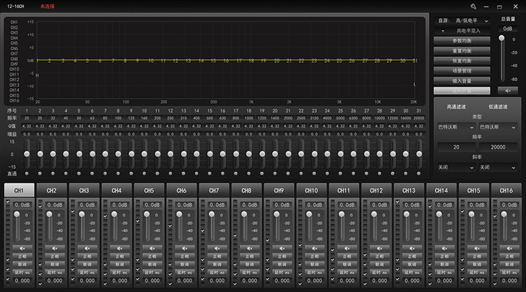526x292 pixels.
Task: Open high-pass 斜率 slope dropdown (关闭)
Action: pos(456,167)
